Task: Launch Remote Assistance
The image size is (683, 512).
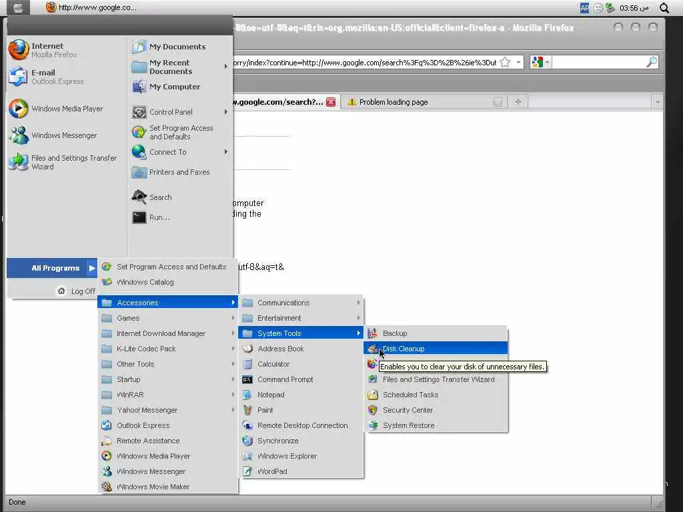Action: 167,441
